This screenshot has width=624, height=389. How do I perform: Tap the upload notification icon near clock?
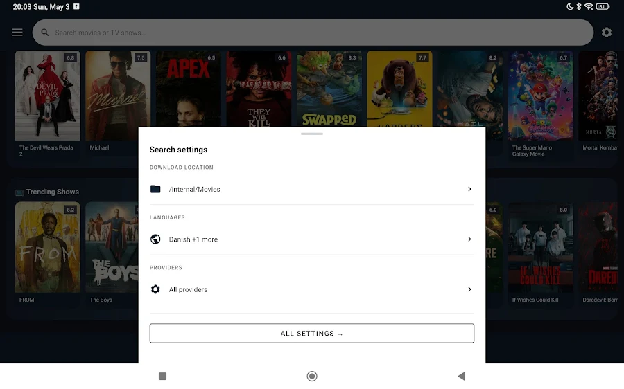pyautogui.click(x=76, y=6)
